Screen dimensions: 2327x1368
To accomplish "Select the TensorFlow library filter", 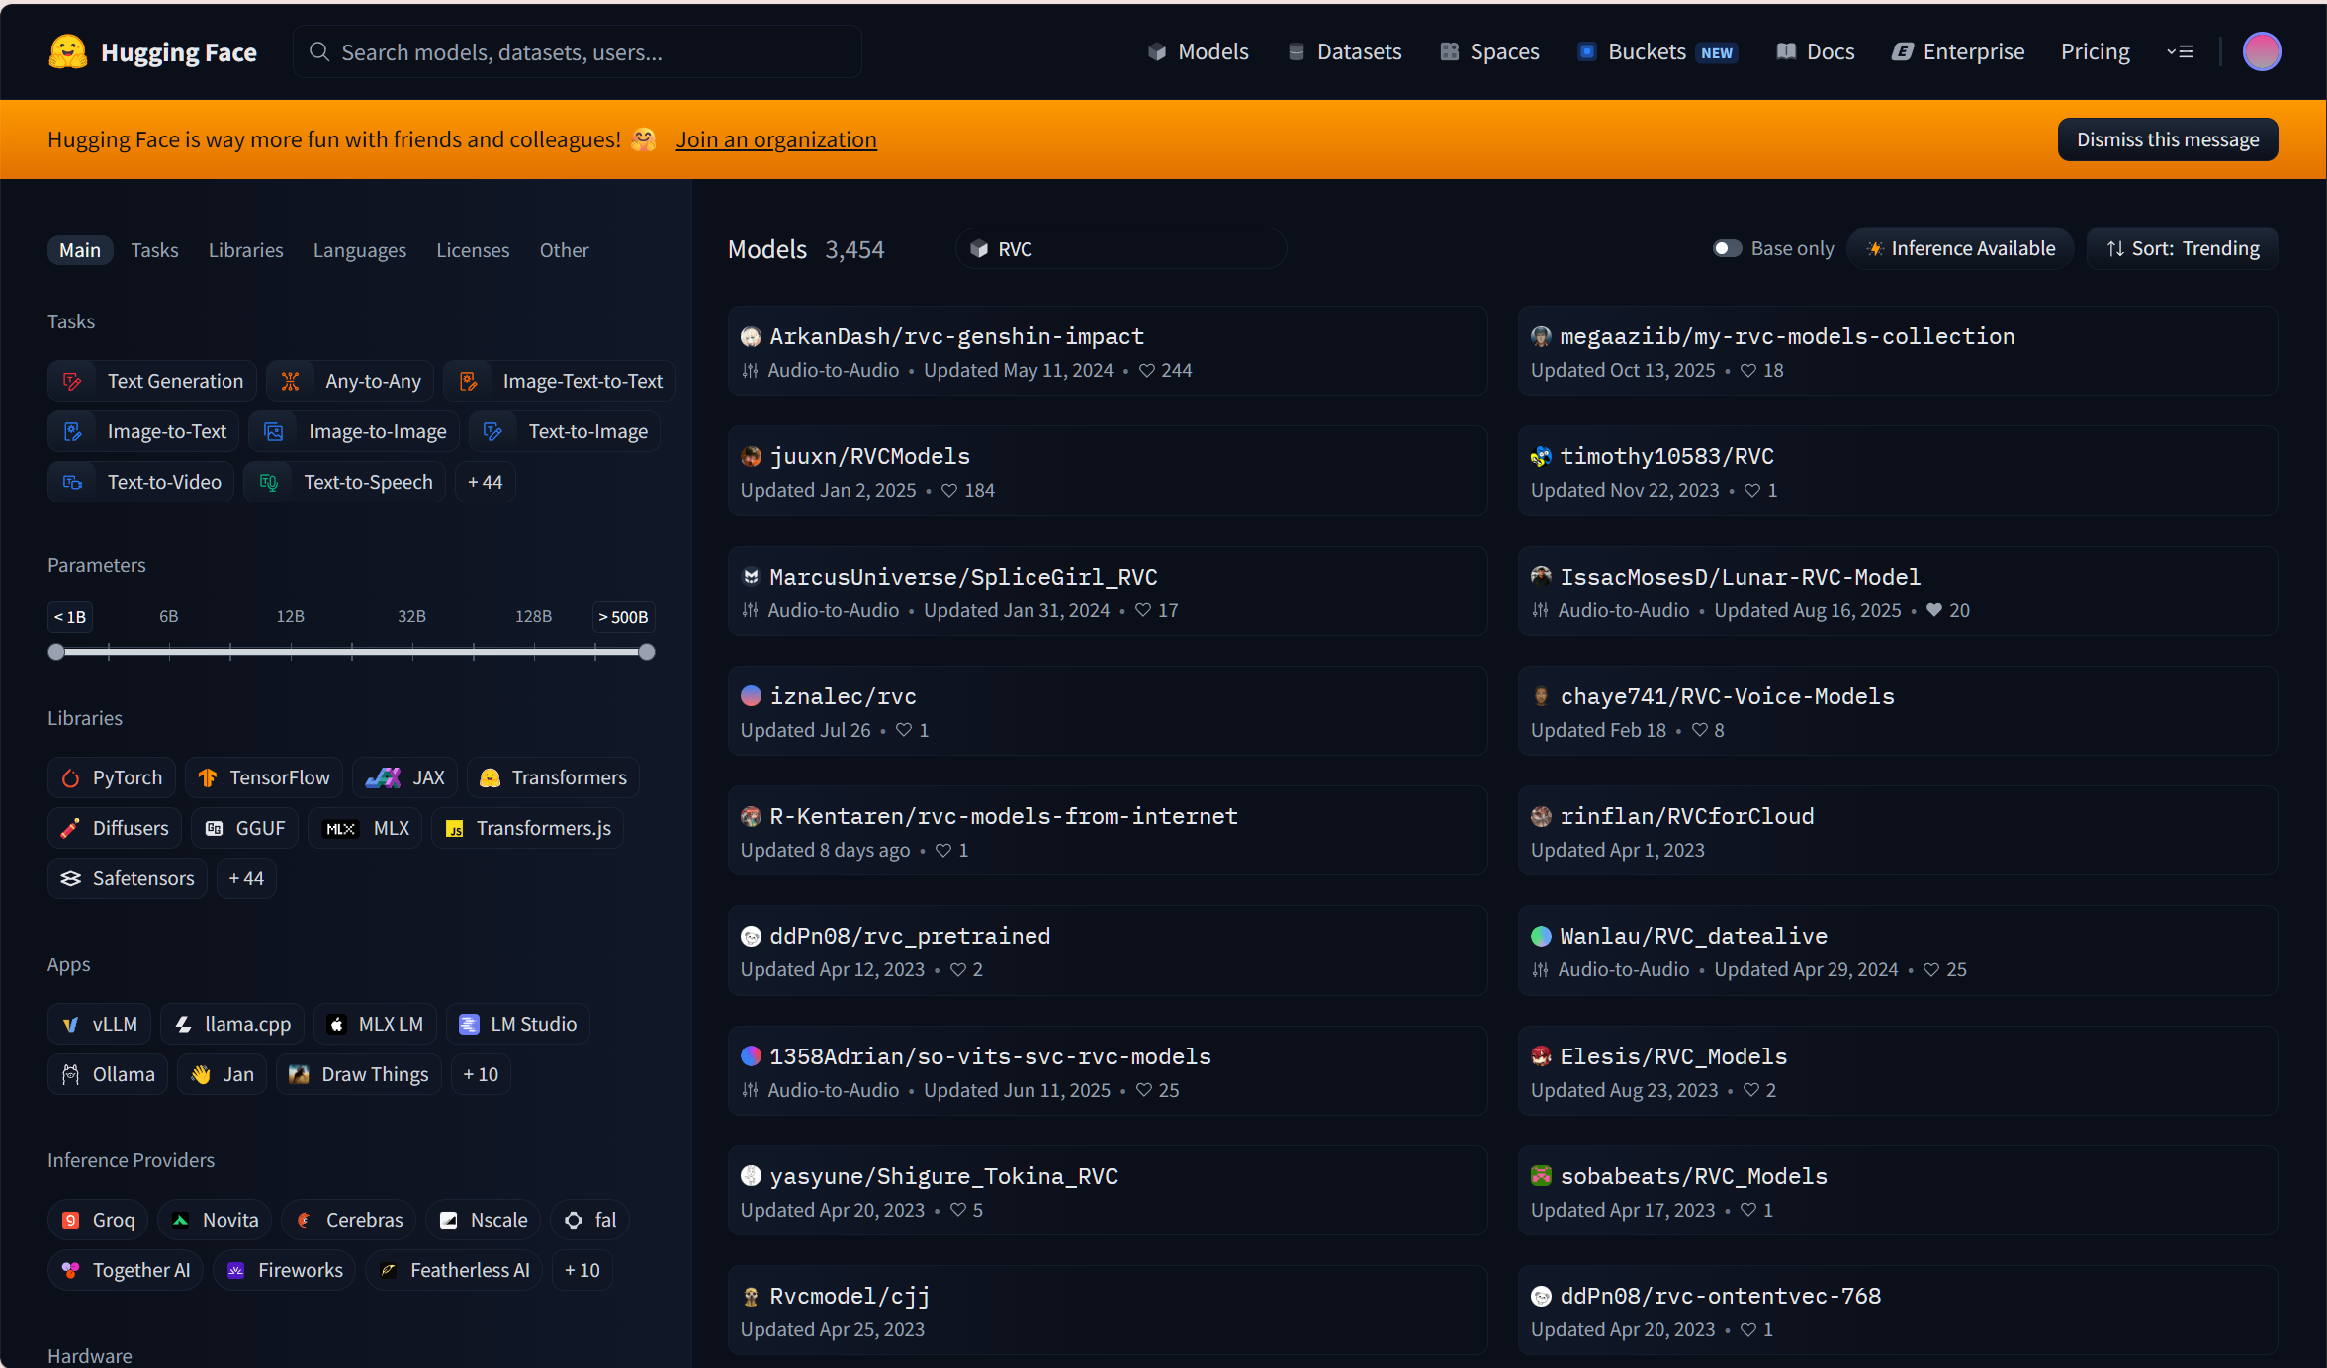I will pyautogui.click(x=264, y=777).
